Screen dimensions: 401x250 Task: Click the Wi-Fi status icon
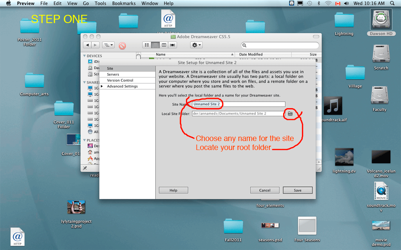(x=328, y=3)
